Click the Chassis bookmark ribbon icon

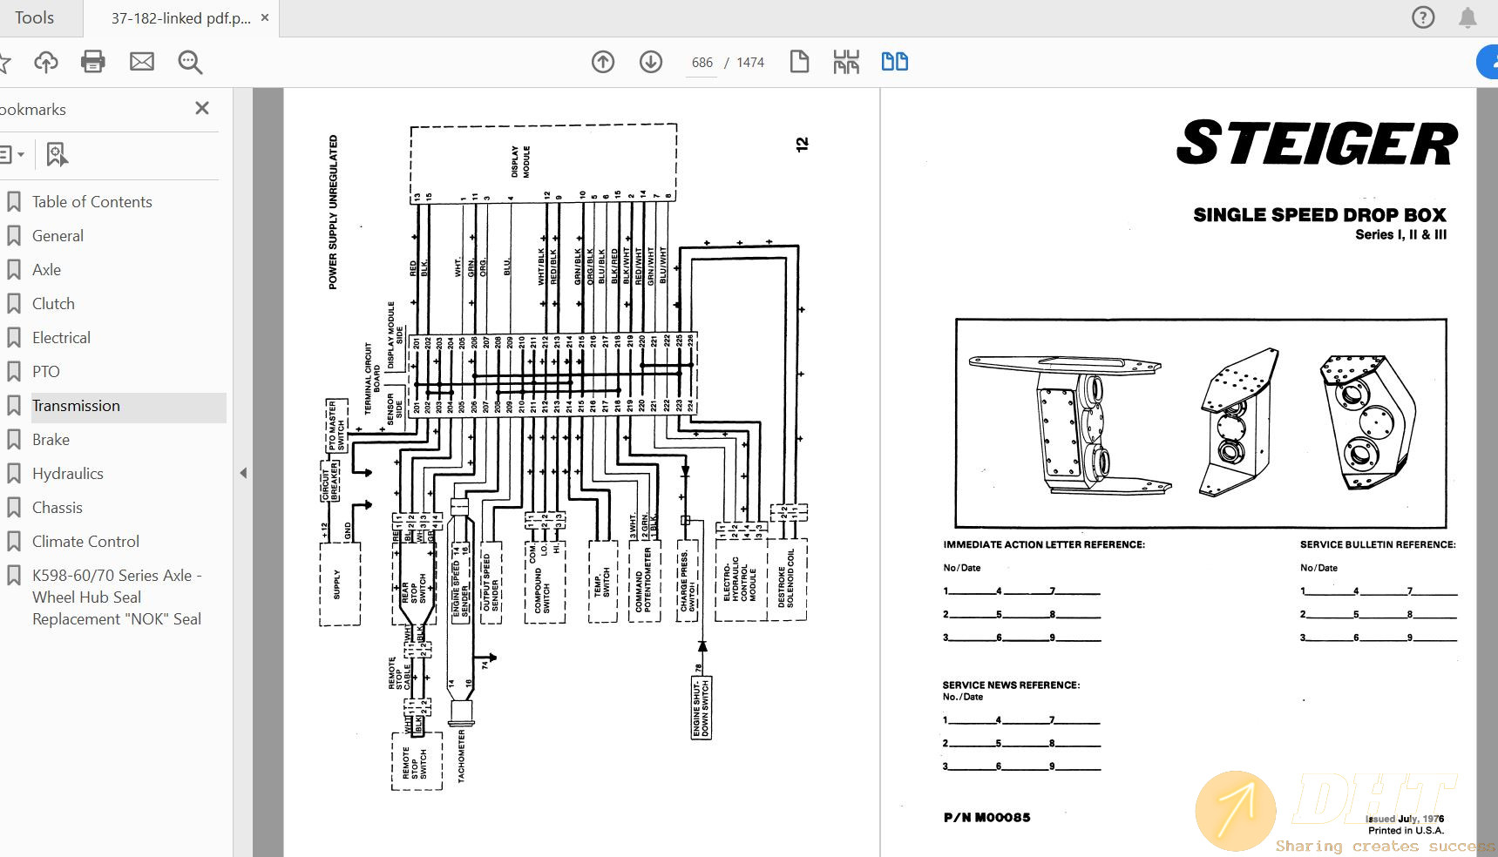(x=14, y=508)
